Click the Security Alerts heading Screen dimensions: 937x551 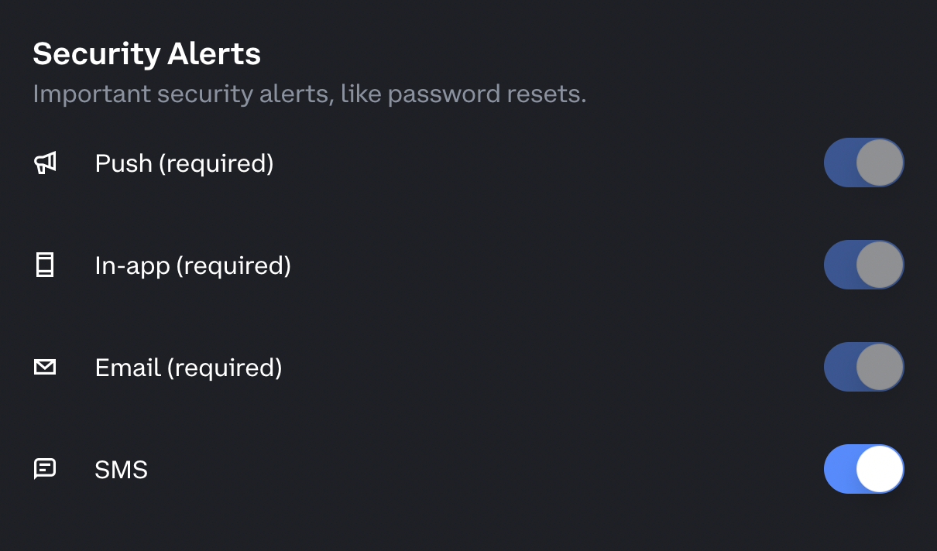point(146,53)
